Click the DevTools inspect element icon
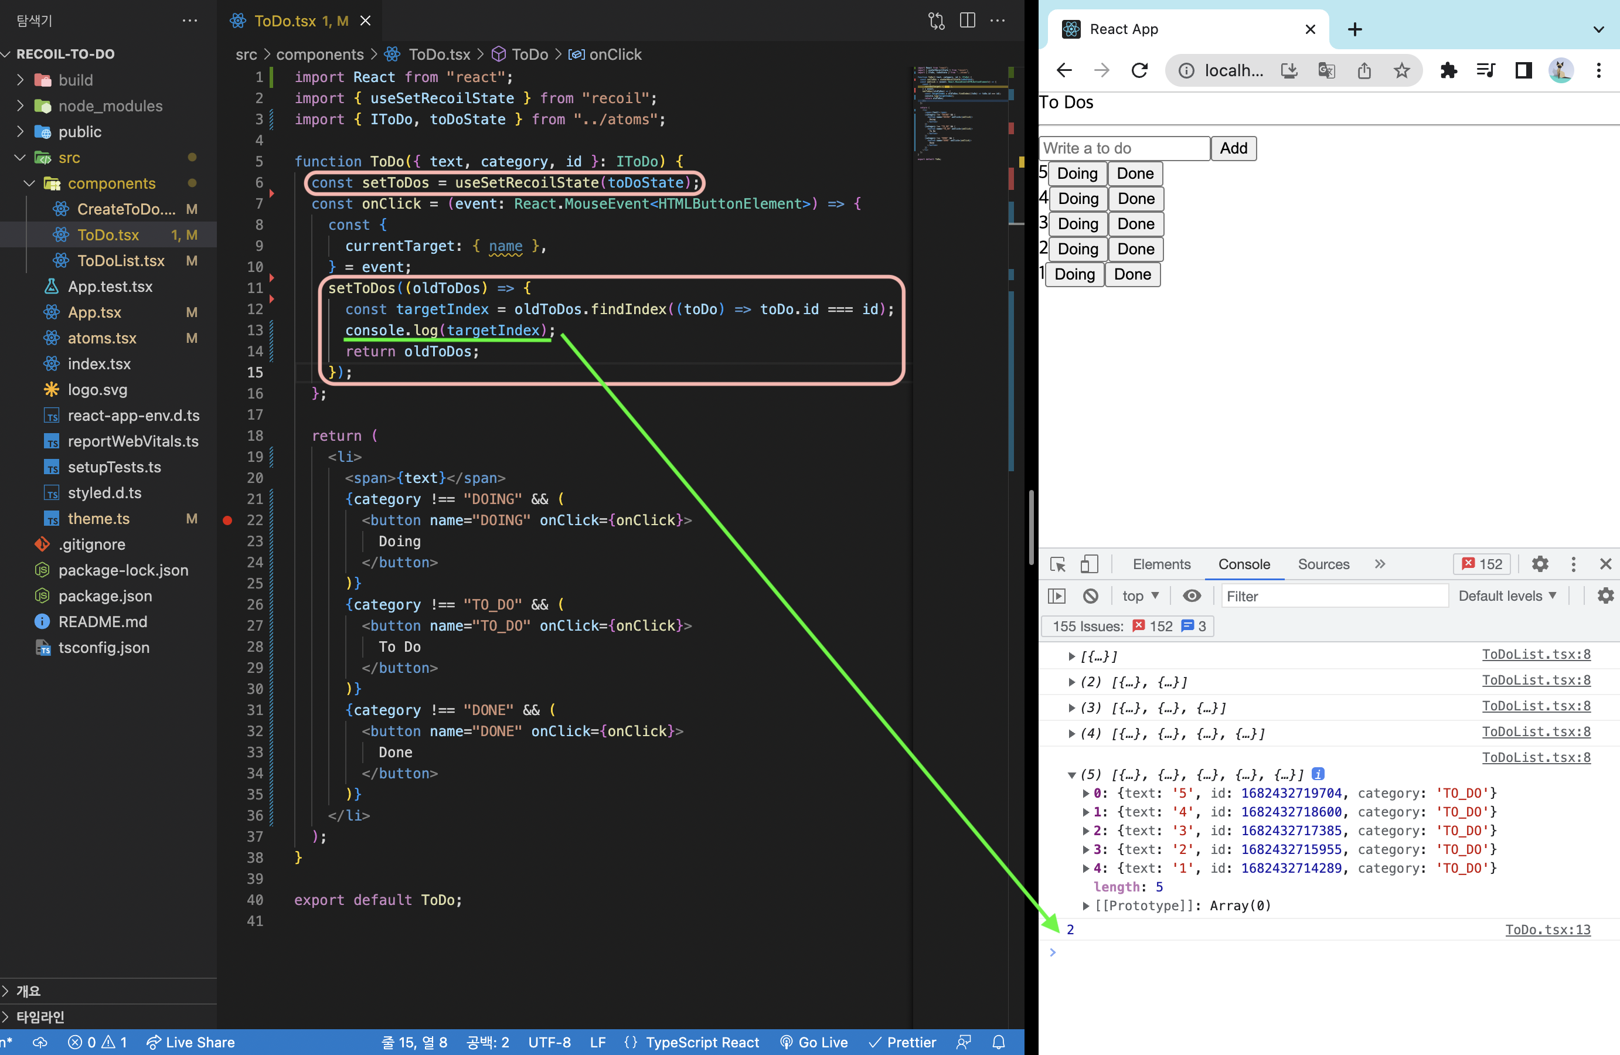This screenshot has height=1055, width=1620. coord(1057,564)
